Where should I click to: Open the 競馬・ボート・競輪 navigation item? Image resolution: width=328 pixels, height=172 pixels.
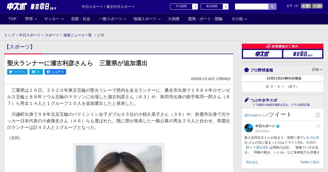[205, 19]
